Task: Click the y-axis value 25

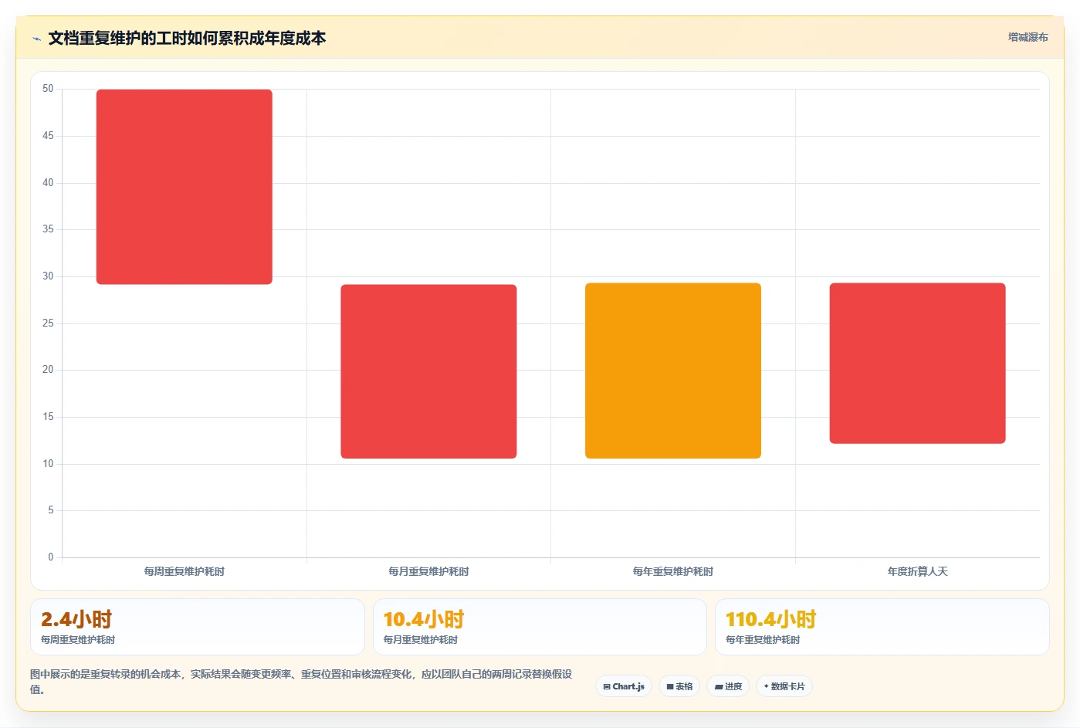Action: tap(48, 323)
